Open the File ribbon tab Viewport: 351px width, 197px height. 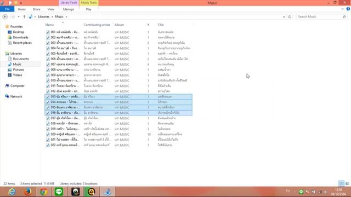pos(7,9)
